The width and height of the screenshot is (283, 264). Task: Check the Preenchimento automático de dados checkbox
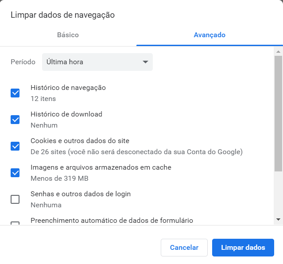coord(15,223)
